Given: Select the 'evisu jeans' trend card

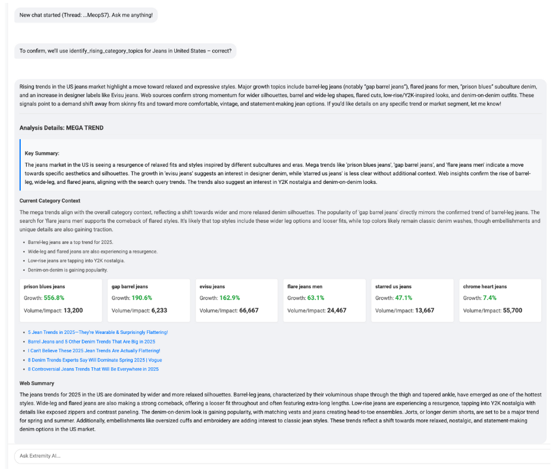Looking at the screenshot, I should [237, 301].
